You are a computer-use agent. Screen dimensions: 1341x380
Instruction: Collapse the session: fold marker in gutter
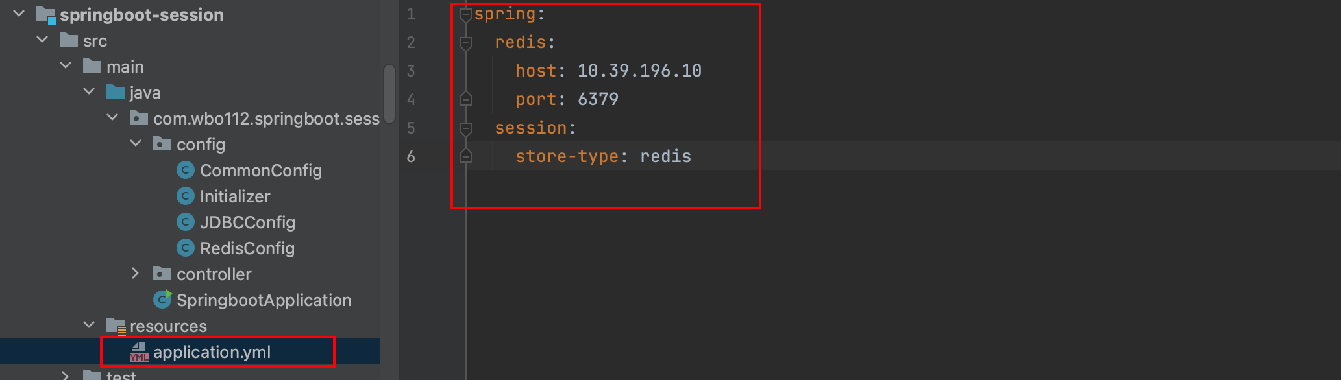click(465, 128)
